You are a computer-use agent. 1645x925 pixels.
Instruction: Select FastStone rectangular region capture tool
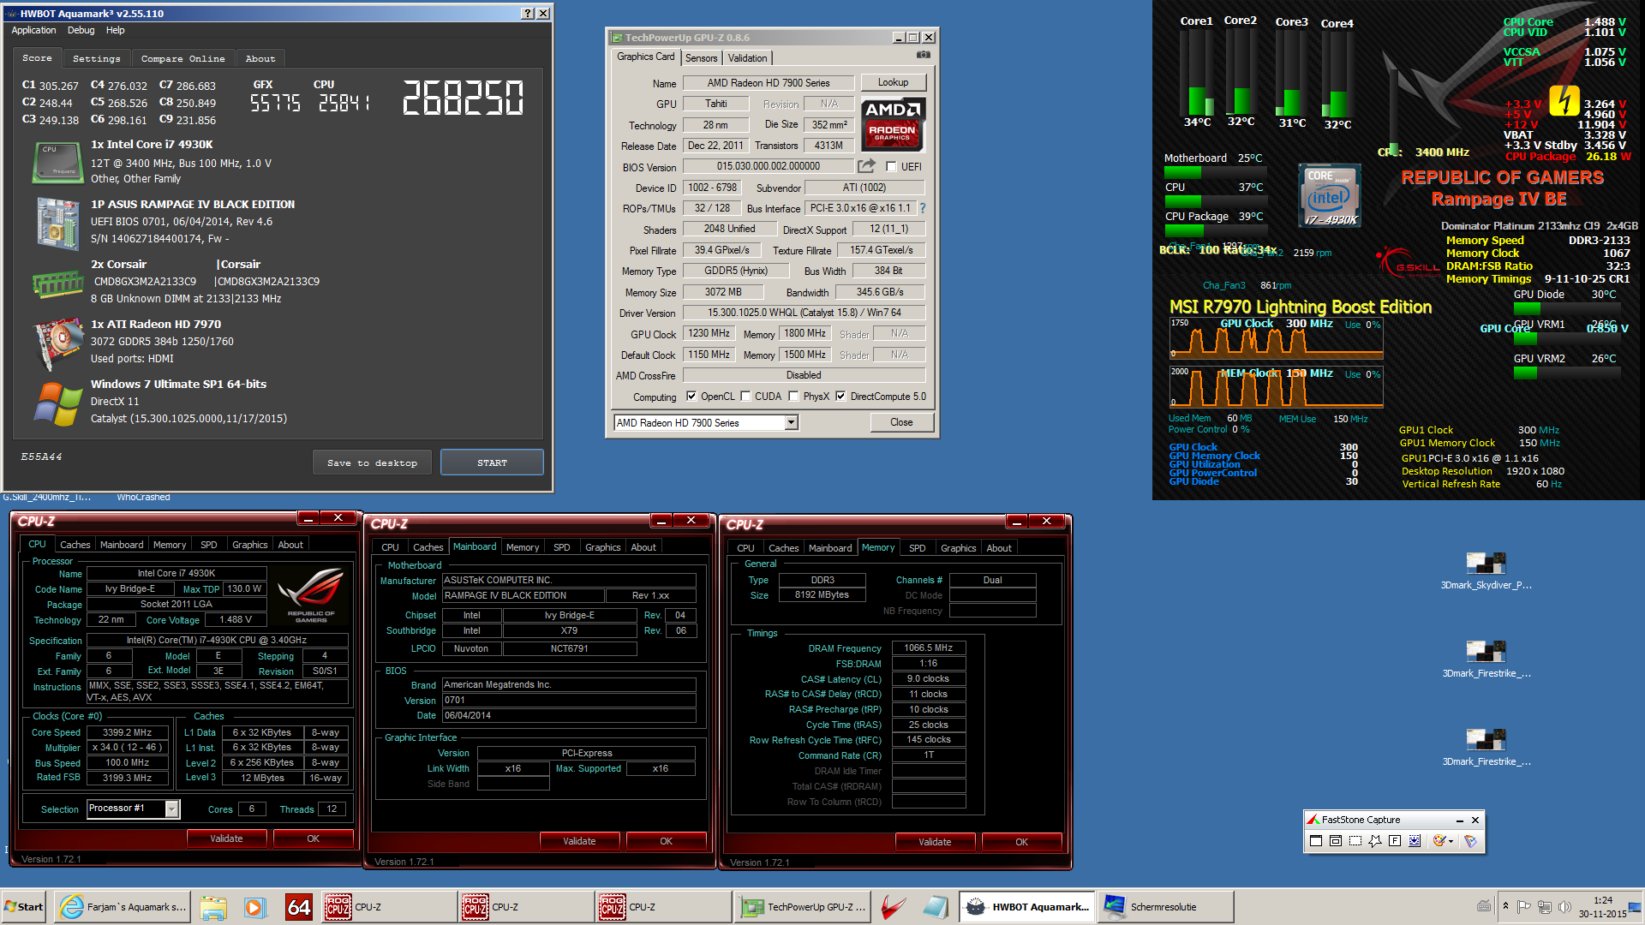[1355, 841]
